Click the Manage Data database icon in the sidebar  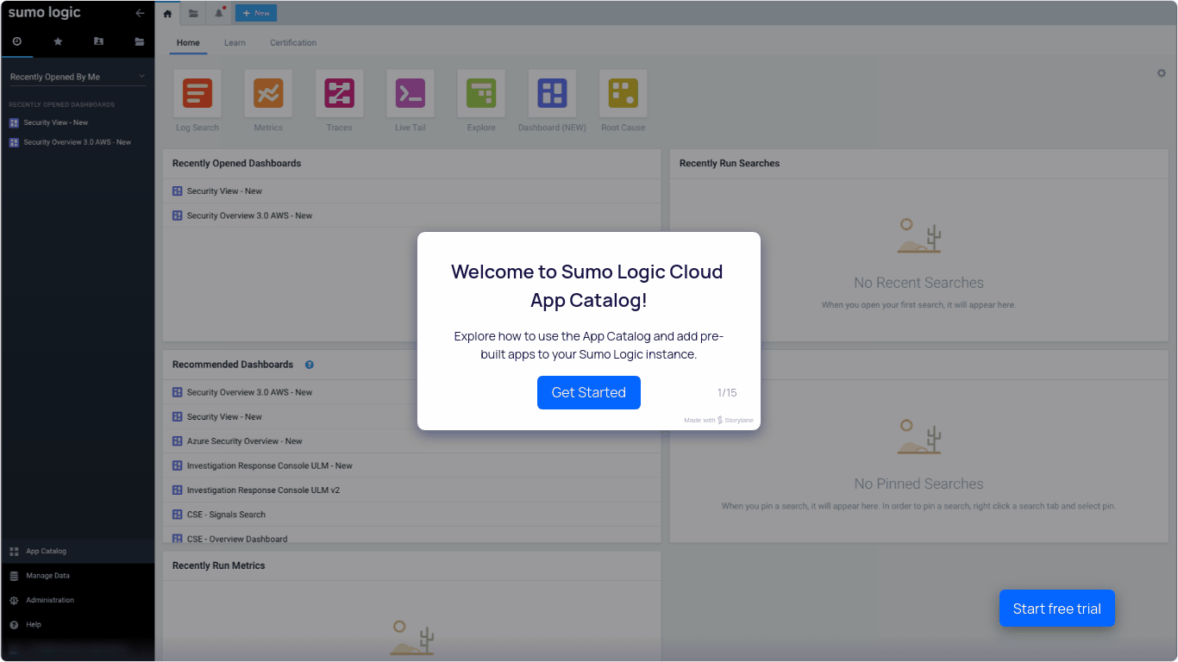14,576
